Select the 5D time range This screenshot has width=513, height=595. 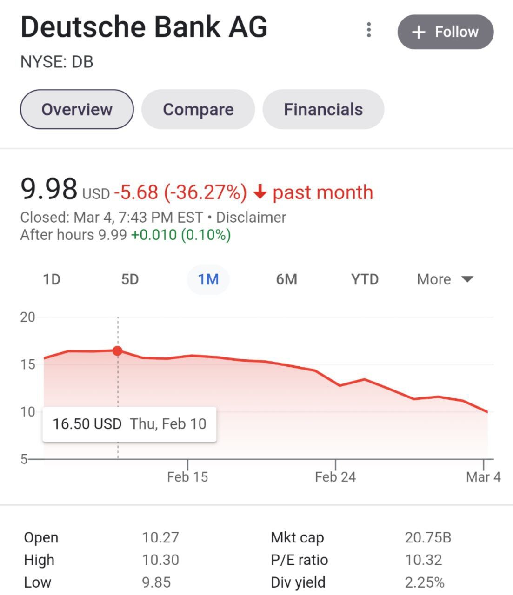pyautogui.click(x=130, y=279)
